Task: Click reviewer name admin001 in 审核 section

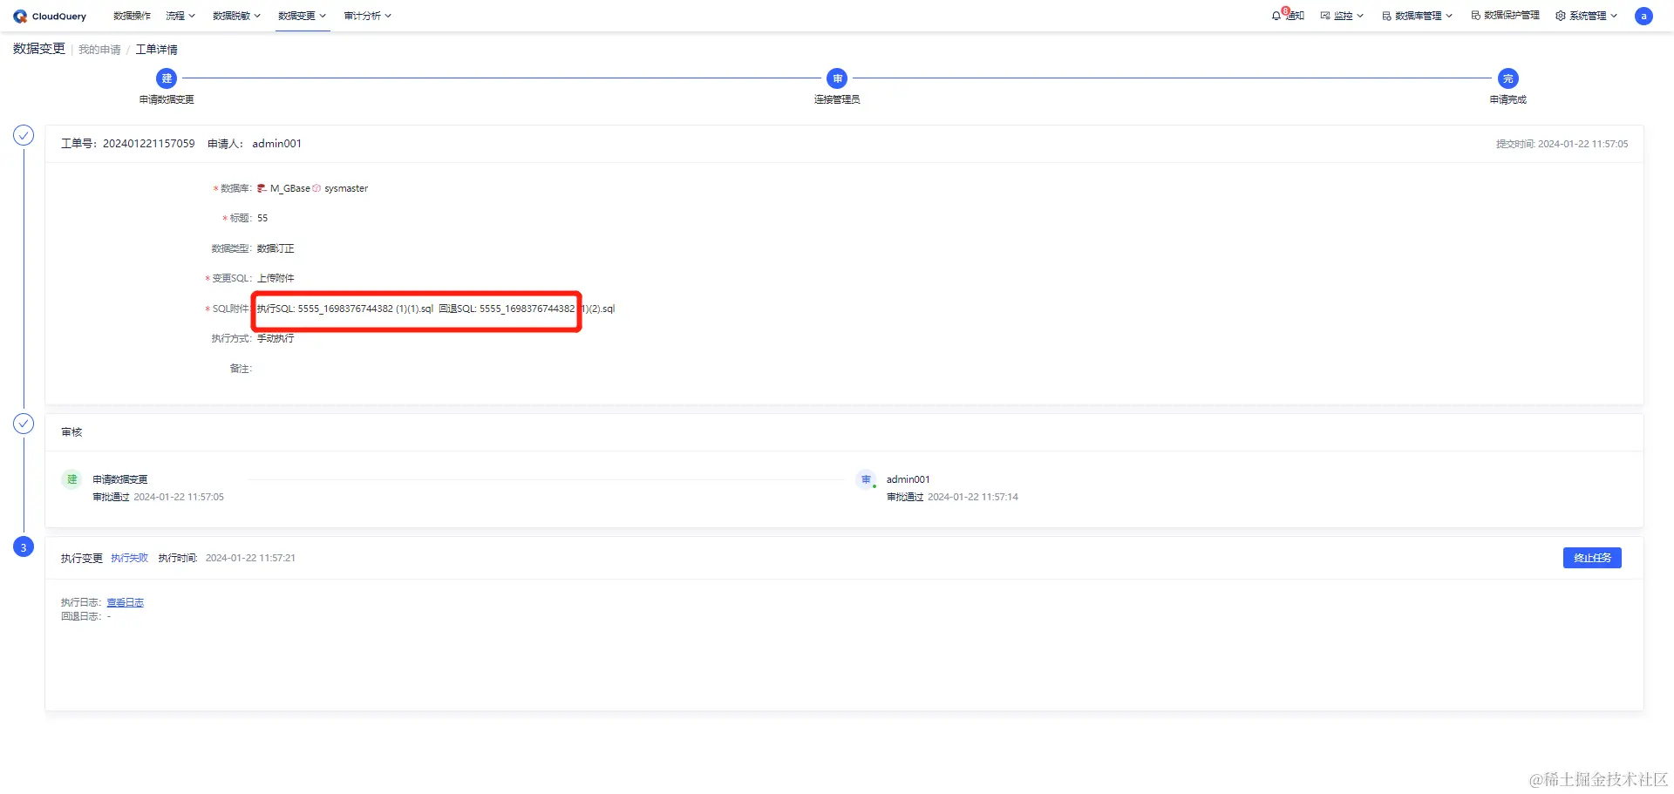Action: (x=908, y=479)
